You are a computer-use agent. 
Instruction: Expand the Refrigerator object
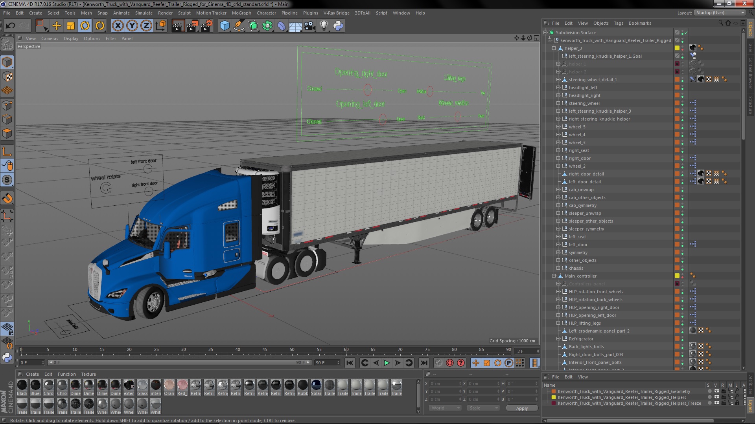coord(558,339)
